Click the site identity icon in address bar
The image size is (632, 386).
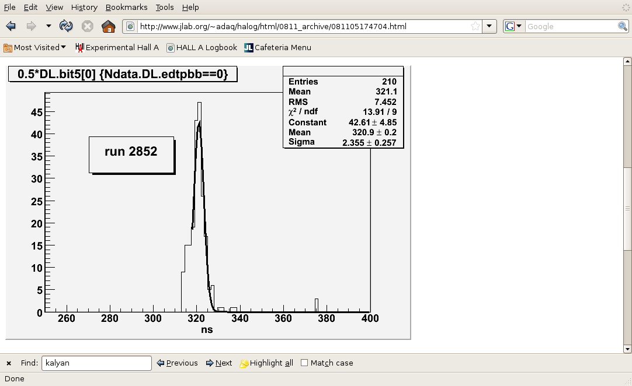(130, 27)
